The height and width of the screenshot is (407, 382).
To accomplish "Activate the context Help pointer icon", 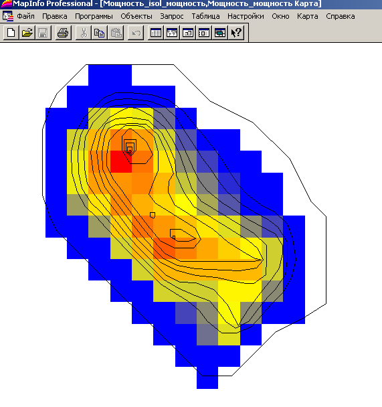I will [236, 33].
